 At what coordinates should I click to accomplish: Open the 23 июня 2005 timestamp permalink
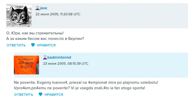[x=66, y=64]
